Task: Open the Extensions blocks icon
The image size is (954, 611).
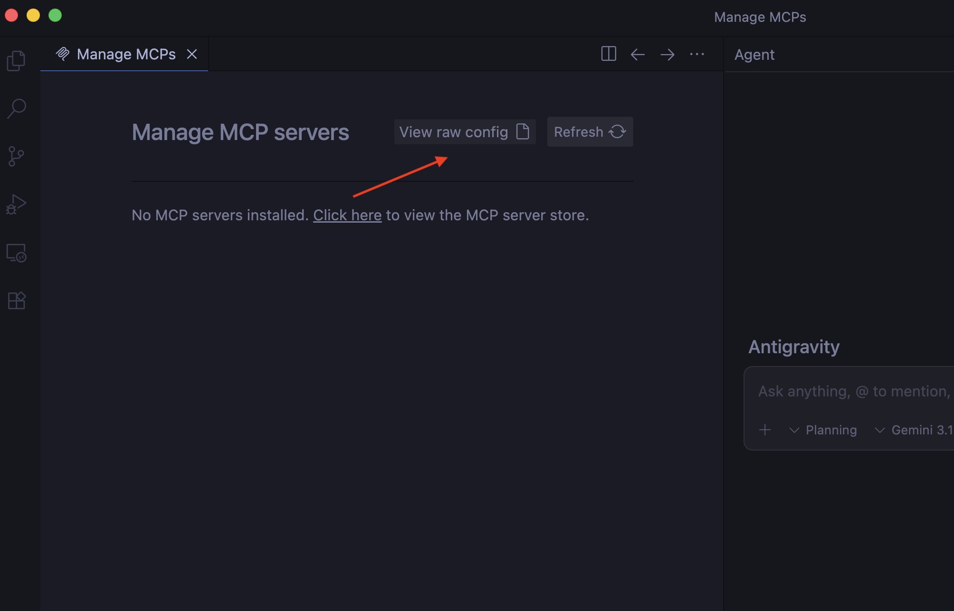Action: click(x=16, y=301)
